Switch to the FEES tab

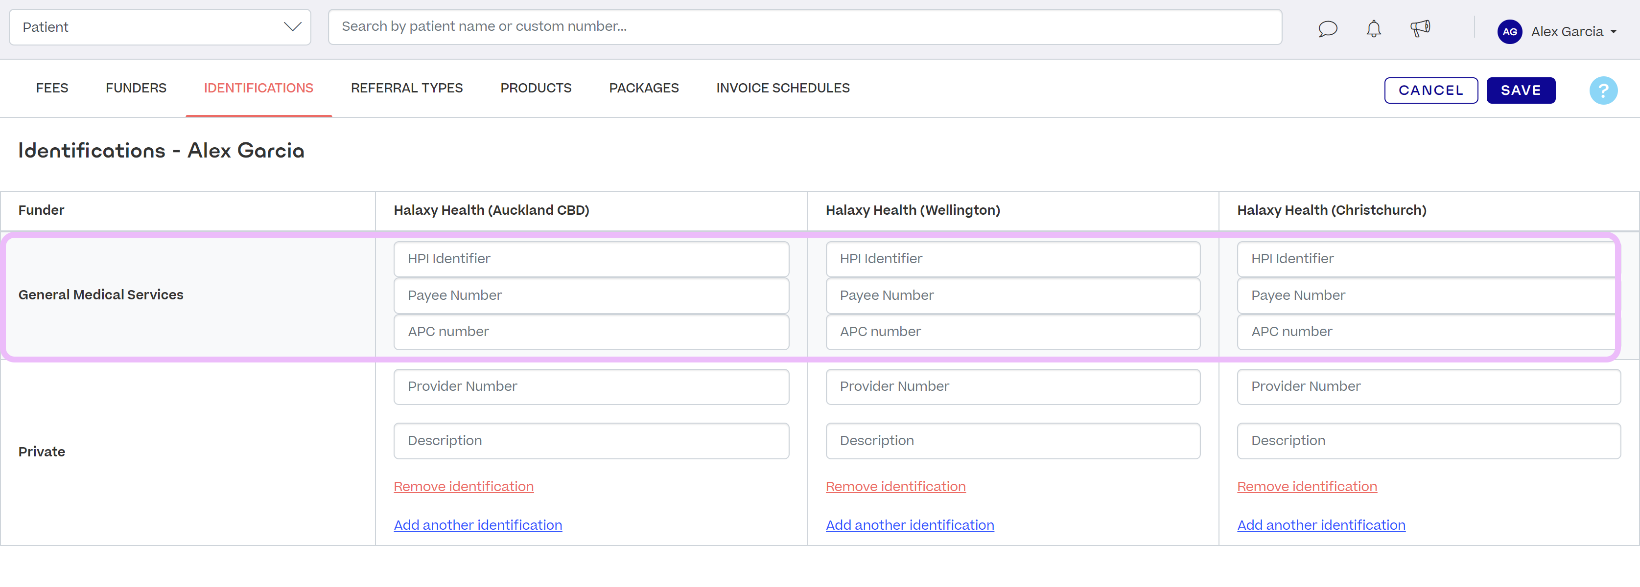52,88
